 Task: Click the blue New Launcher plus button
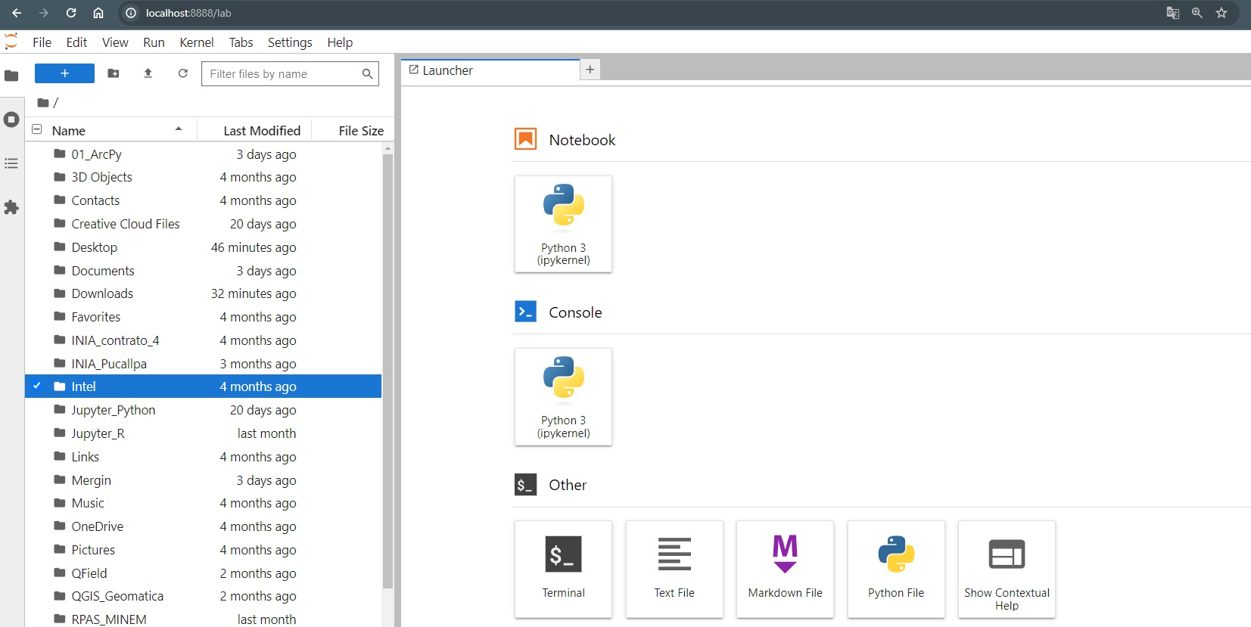pos(64,73)
